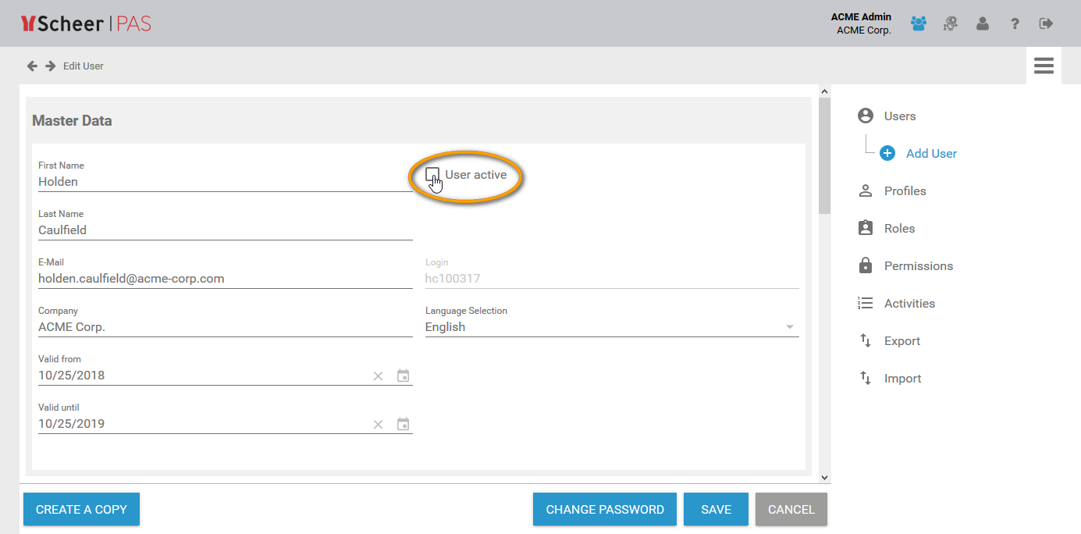Screen dimensions: 1081x534
Task: Enable the User active checkbox
Action: pos(432,174)
